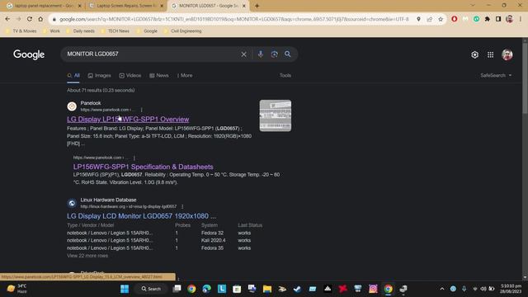The height and width of the screenshot is (297, 528).
Task: Start voice search with microphone icon
Action: [x=261, y=54]
